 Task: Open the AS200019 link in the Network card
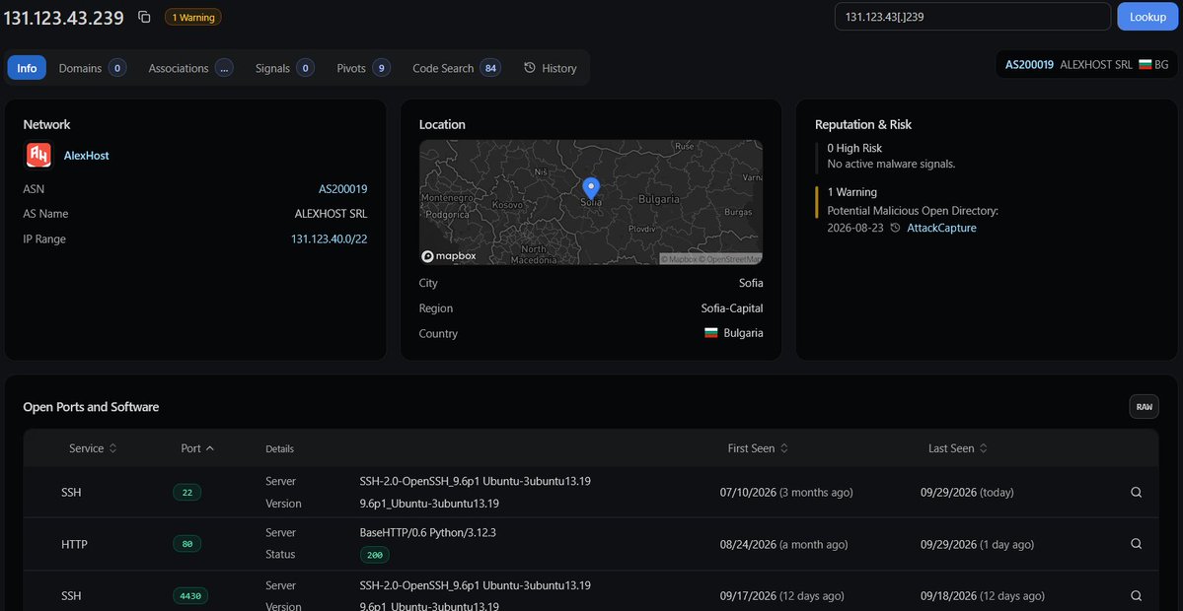[342, 189]
